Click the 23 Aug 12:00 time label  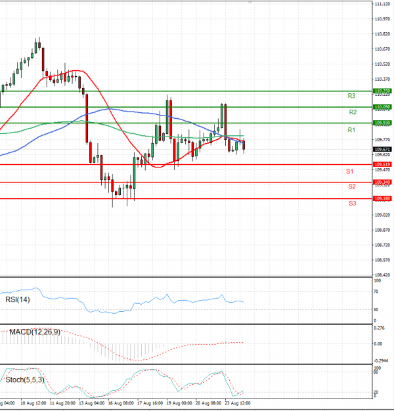238,403
